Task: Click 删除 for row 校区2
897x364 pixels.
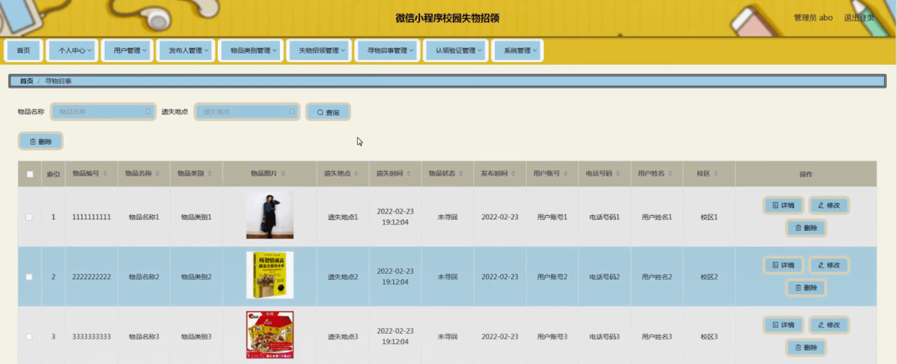Action: coord(806,288)
